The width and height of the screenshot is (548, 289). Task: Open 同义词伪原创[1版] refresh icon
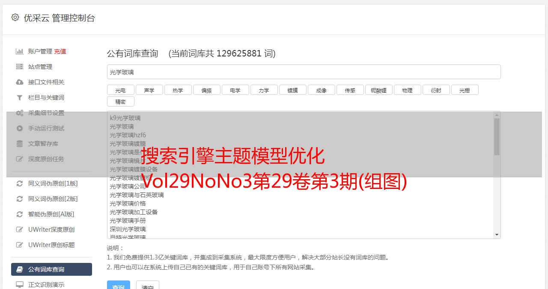(20, 183)
